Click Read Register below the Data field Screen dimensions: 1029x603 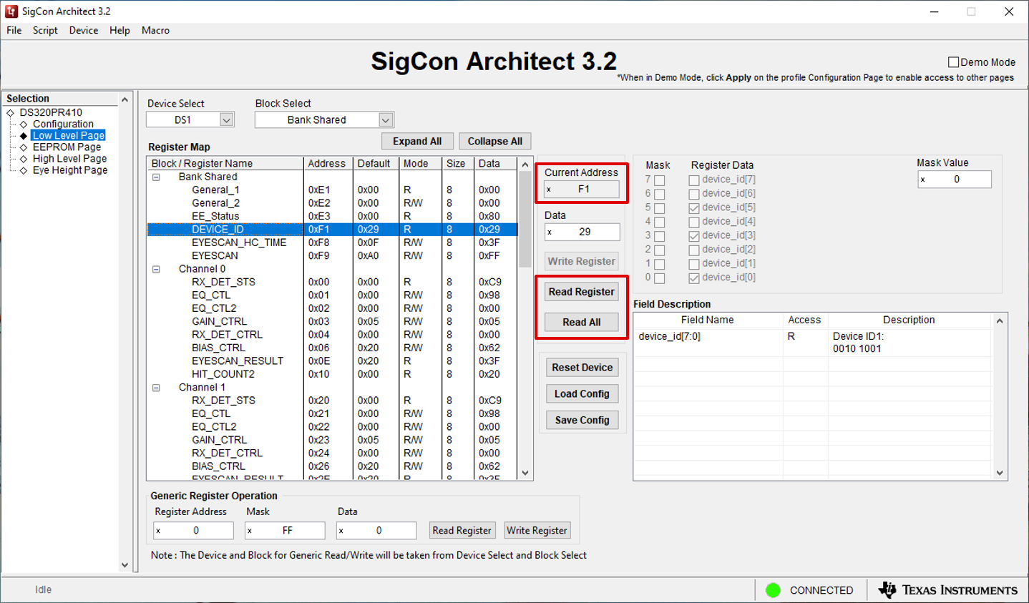pos(581,292)
